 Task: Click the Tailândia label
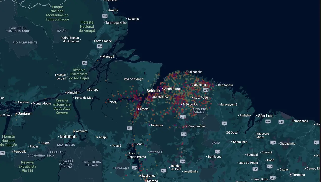coord(157,125)
